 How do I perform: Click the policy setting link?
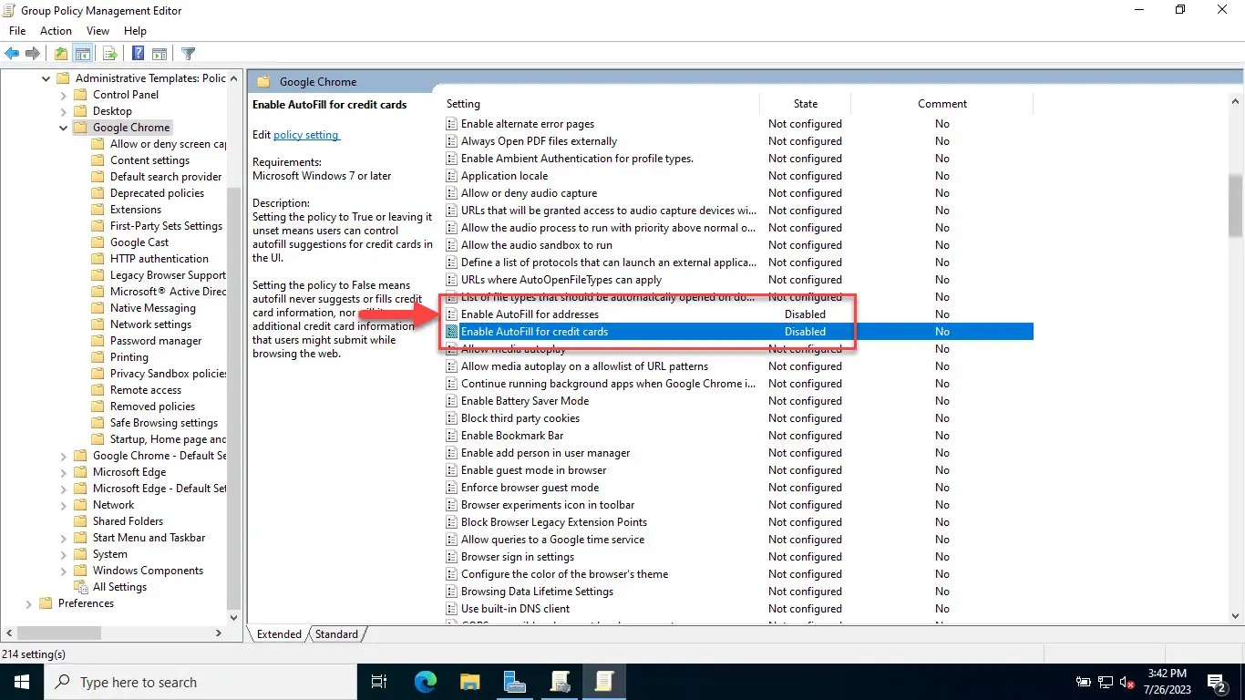click(x=306, y=135)
